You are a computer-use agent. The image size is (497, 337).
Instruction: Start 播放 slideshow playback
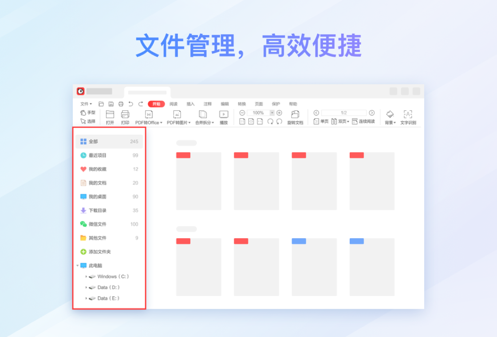pos(224,118)
